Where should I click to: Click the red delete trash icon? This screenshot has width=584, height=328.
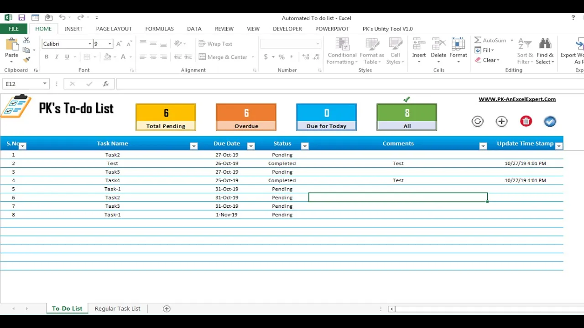click(x=526, y=121)
